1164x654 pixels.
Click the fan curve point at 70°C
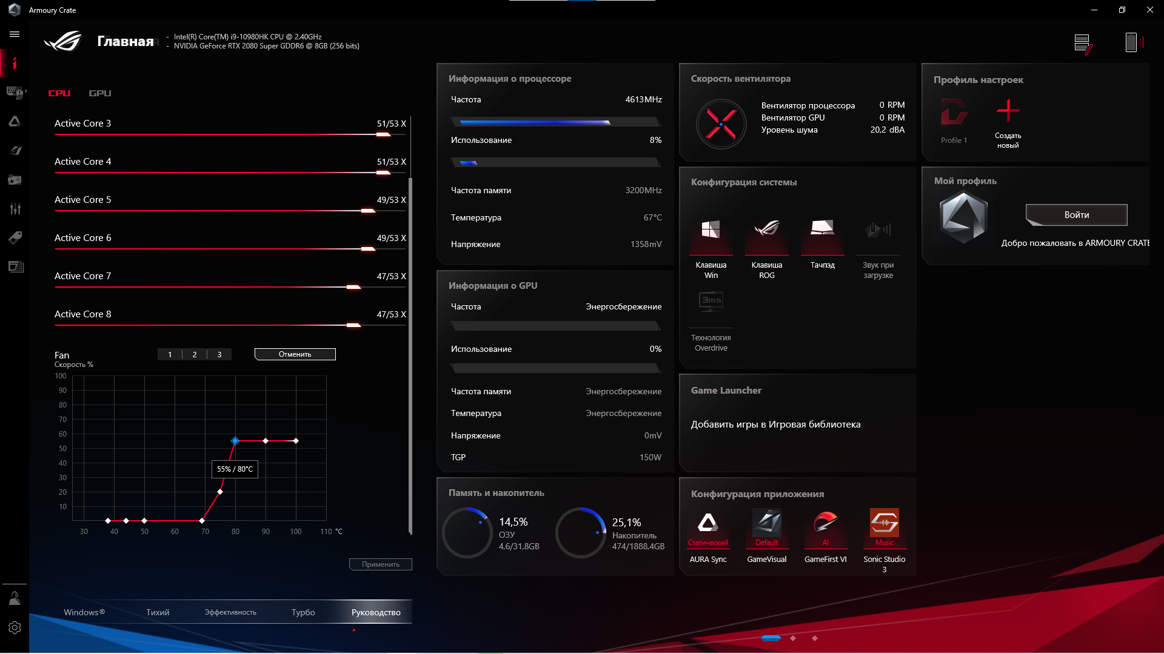click(202, 521)
